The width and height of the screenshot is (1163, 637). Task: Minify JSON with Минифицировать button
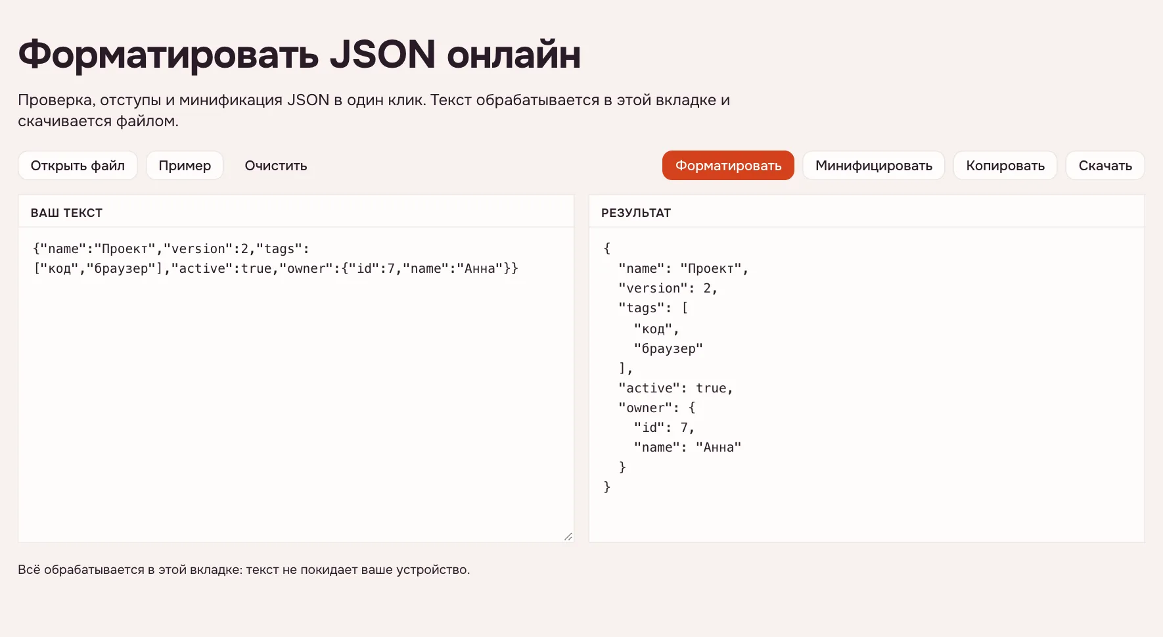pyautogui.click(x=874, y=166)
